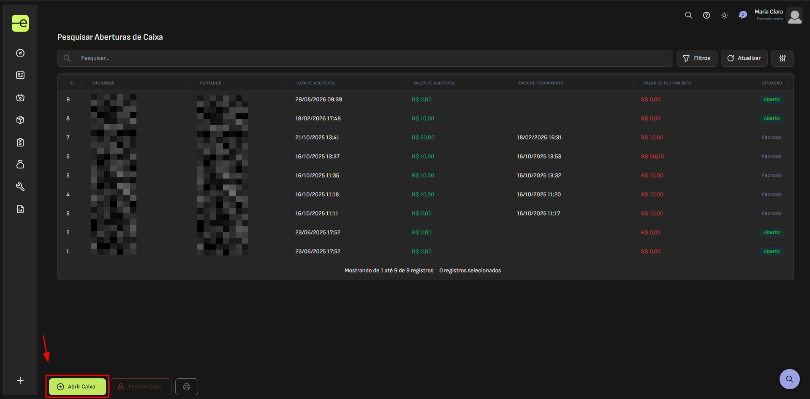Click the Pesquisar search input field
Image resolution: width=810 pixels, height=399 pixels.
pyautogui.click(x=365, y=58)
